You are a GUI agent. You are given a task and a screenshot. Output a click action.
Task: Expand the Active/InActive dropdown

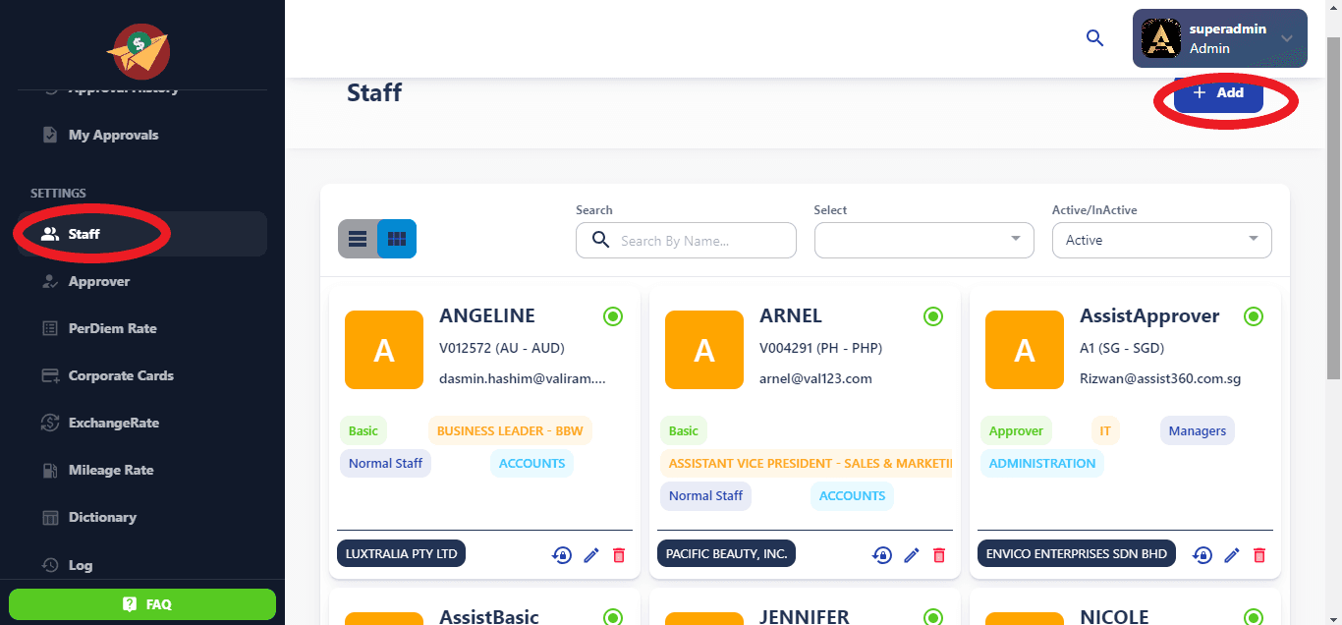pyautogui.click(x=1161, y=240)
